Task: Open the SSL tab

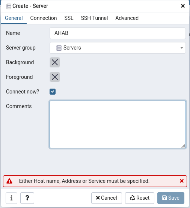Action: pos(69,18)
